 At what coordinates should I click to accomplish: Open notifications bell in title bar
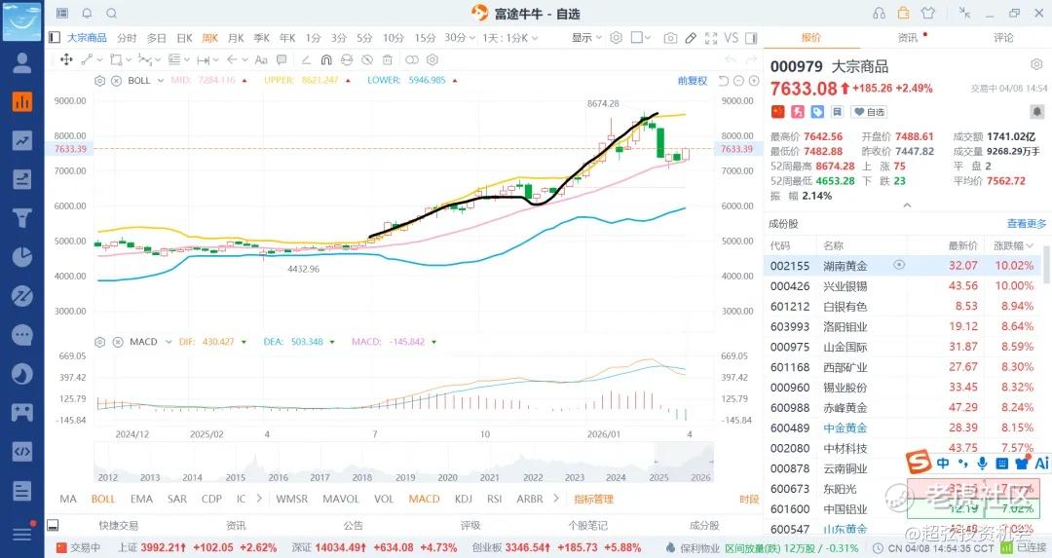click(x=87, y=14)
